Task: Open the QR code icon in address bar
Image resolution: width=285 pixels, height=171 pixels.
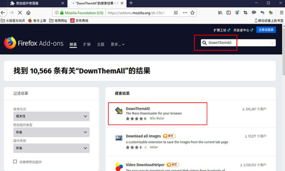Action: [176, 13]
